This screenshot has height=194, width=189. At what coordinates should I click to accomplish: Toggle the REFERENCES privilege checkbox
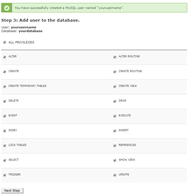[x=115, y=146]
